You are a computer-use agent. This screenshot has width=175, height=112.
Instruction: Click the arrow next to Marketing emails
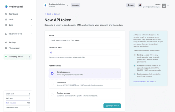(29, 57)
